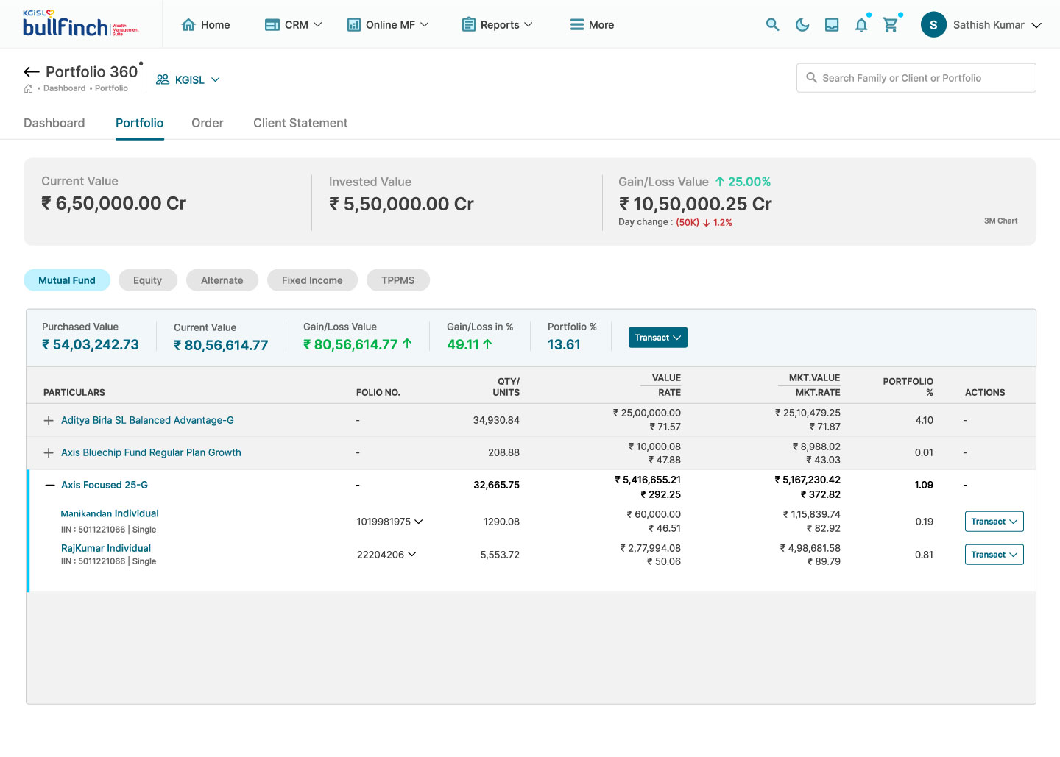Click the family group icon near KGISL
Screen dimensions: 1060x757
pyautogui.click(x=163, y=79)
